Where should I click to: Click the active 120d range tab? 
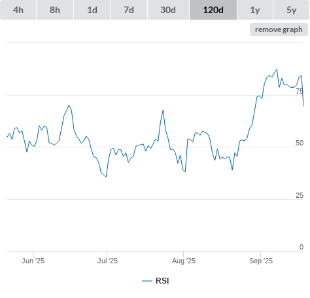[213, 10]
